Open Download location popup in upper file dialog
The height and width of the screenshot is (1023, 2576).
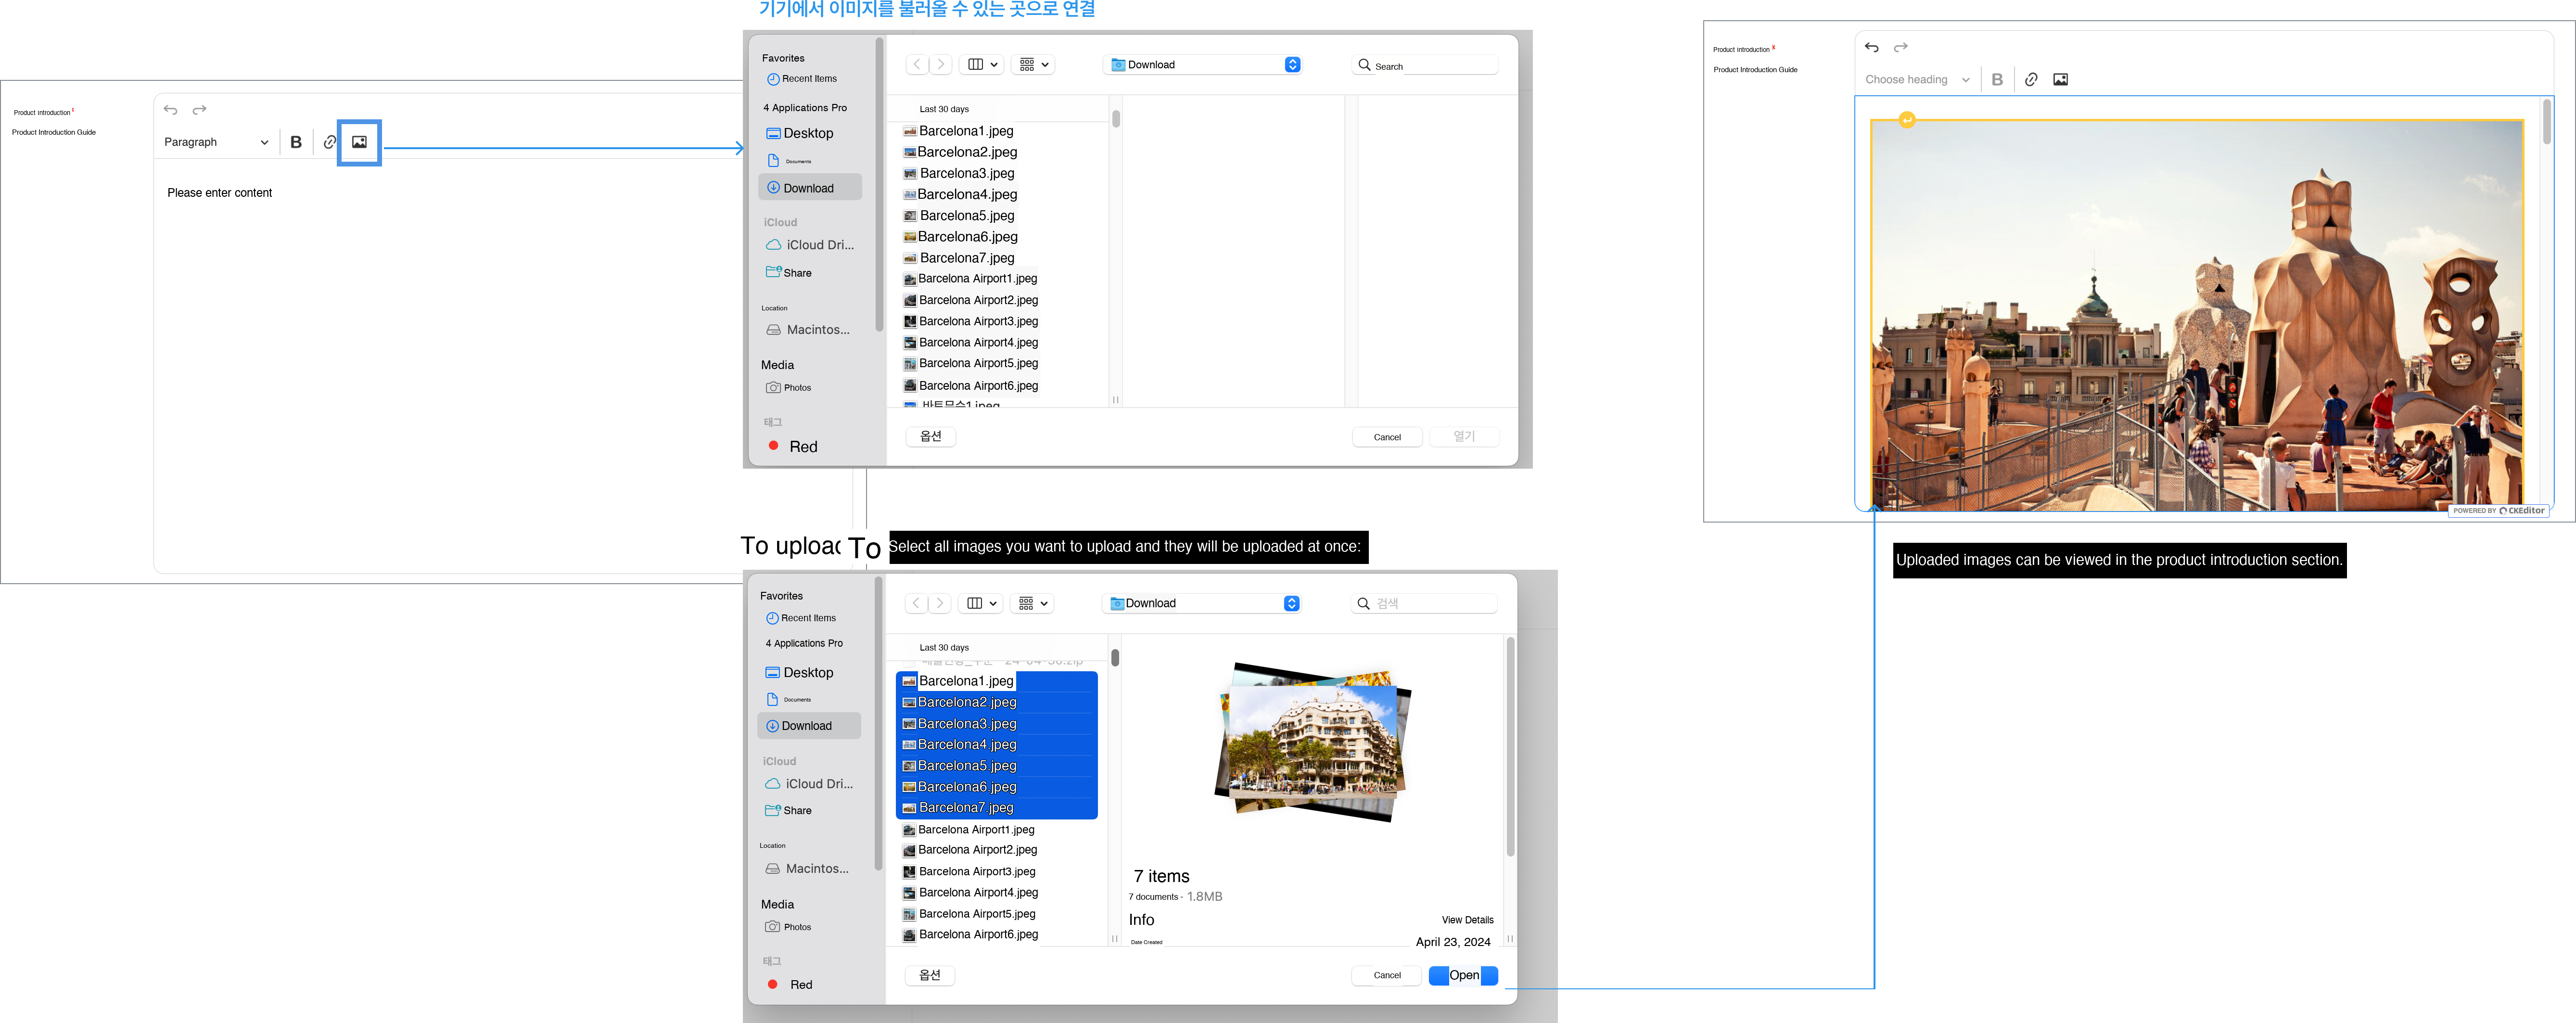pos(1203,65)
